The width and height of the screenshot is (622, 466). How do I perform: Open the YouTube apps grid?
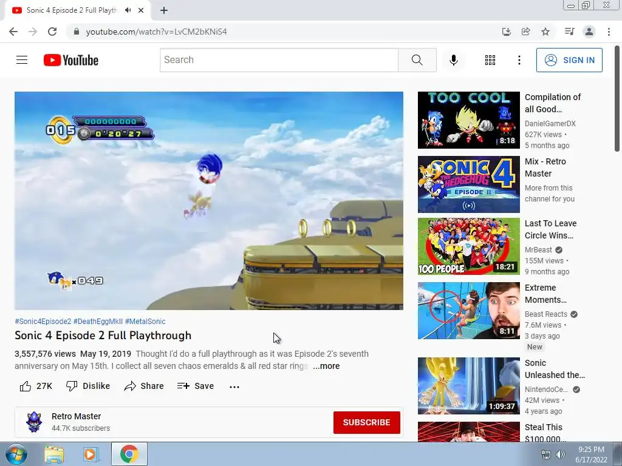click(x=490, y=60)
